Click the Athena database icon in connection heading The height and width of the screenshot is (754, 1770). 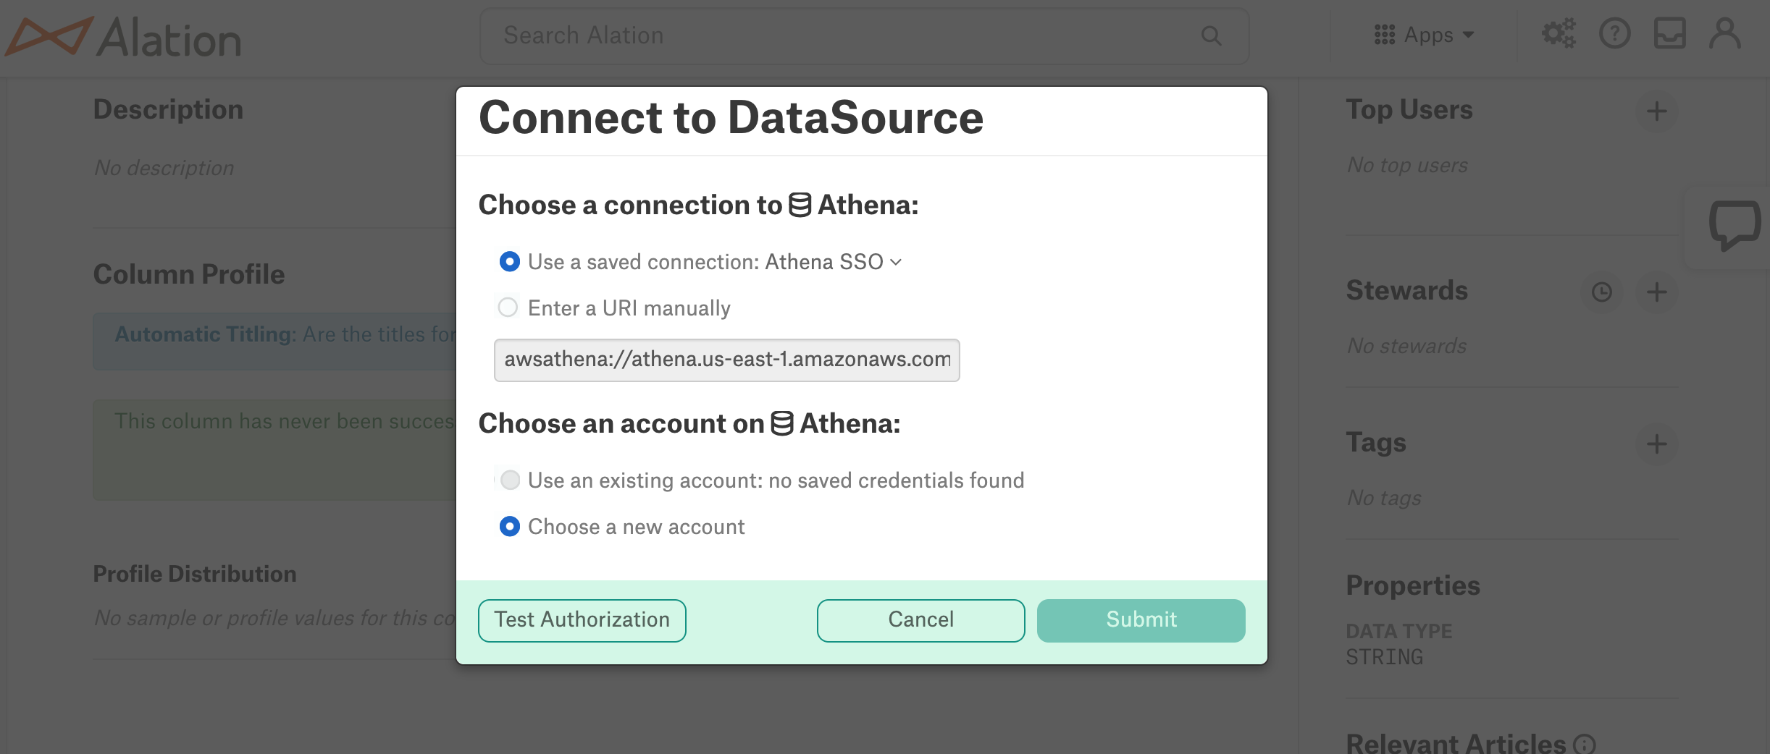coord(800,205)
